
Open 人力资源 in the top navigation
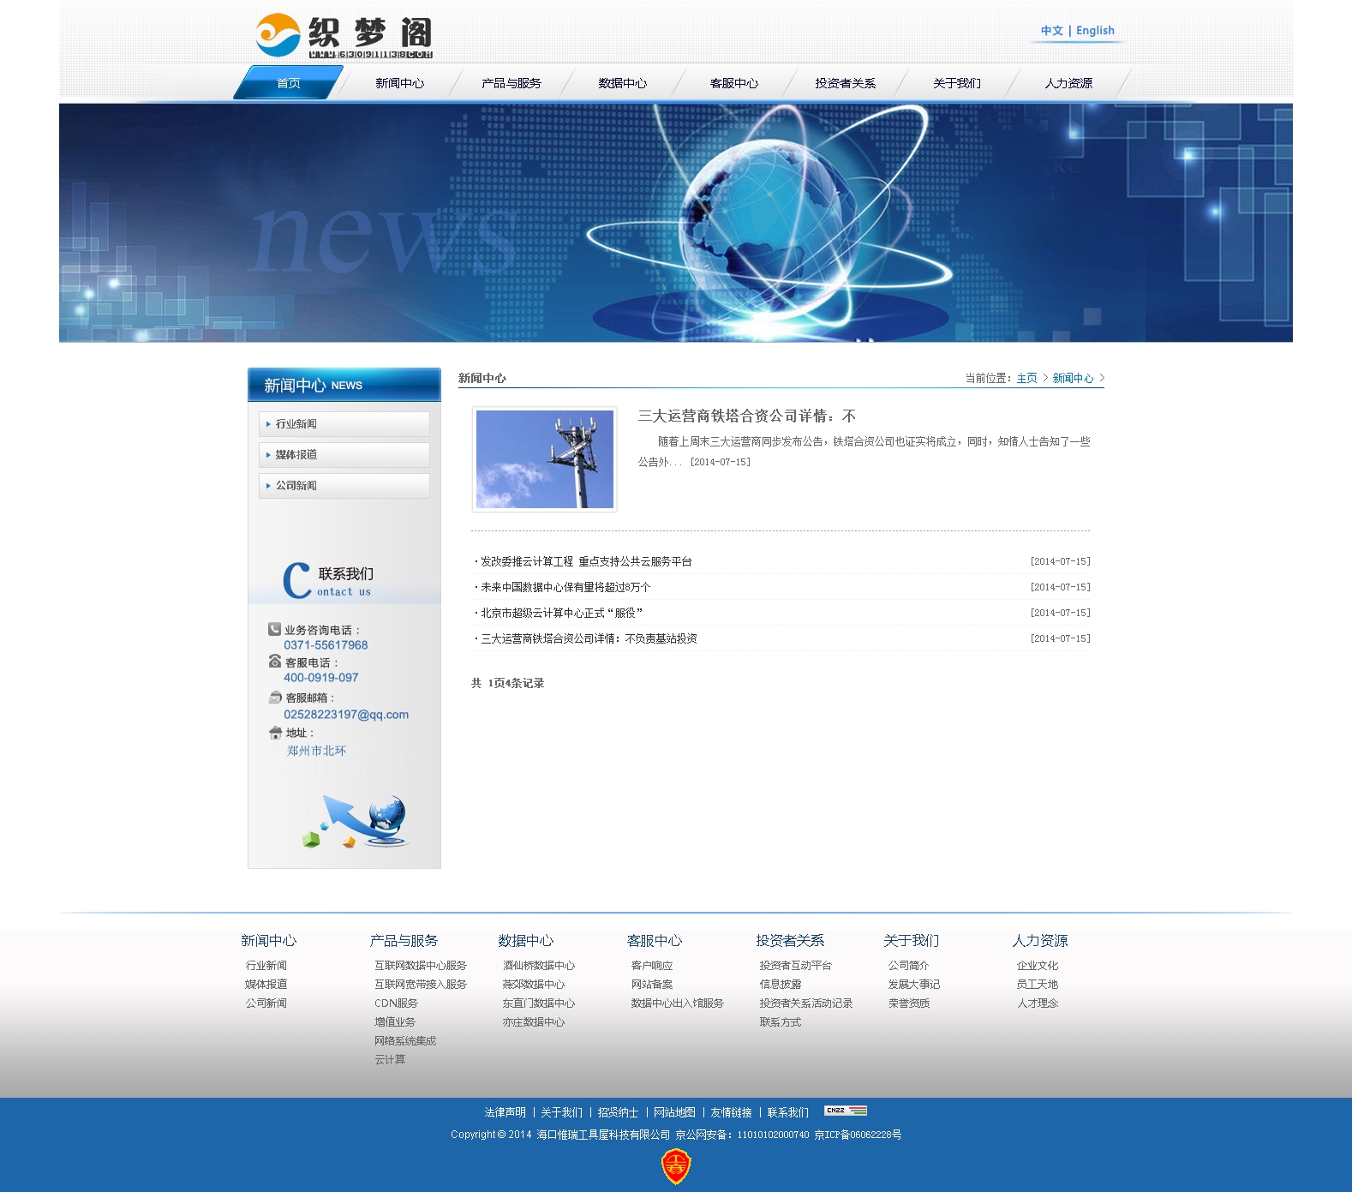coord(1068,83)
